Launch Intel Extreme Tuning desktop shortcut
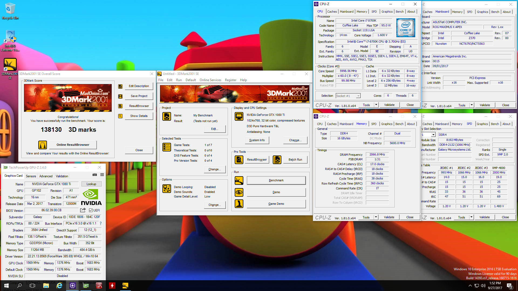 (10, 41)
